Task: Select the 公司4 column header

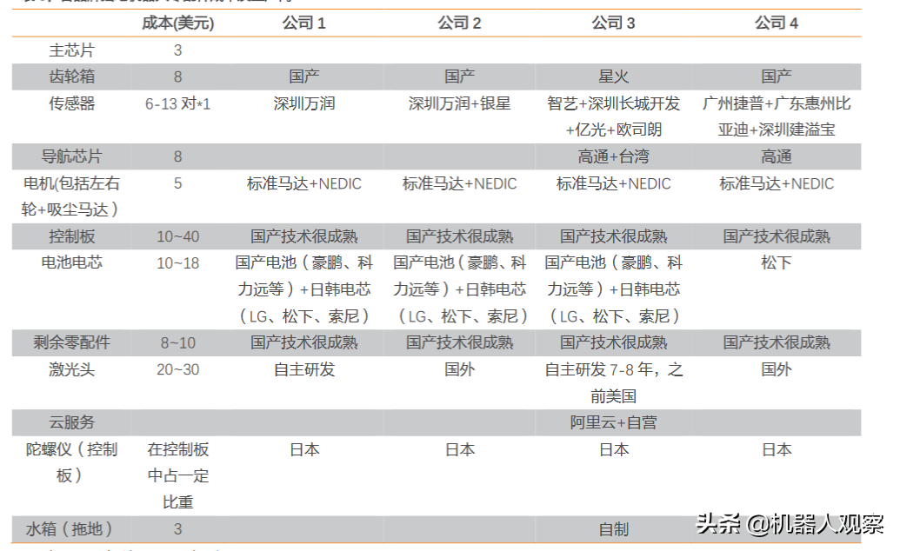Action: tap(776, 23)
